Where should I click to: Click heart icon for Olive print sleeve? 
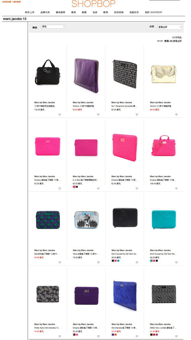(98, 262)
